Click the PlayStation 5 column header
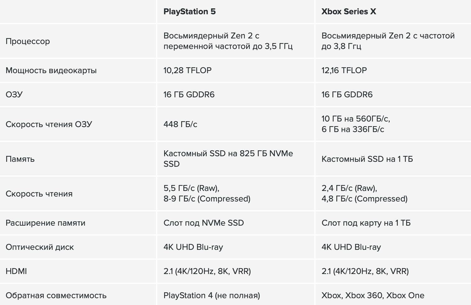 (190, 11)
